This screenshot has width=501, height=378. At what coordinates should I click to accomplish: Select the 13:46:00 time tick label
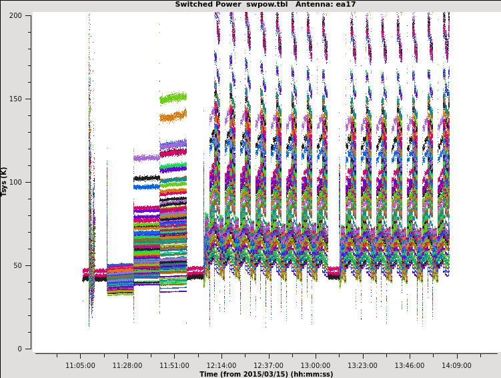(409, 365)
